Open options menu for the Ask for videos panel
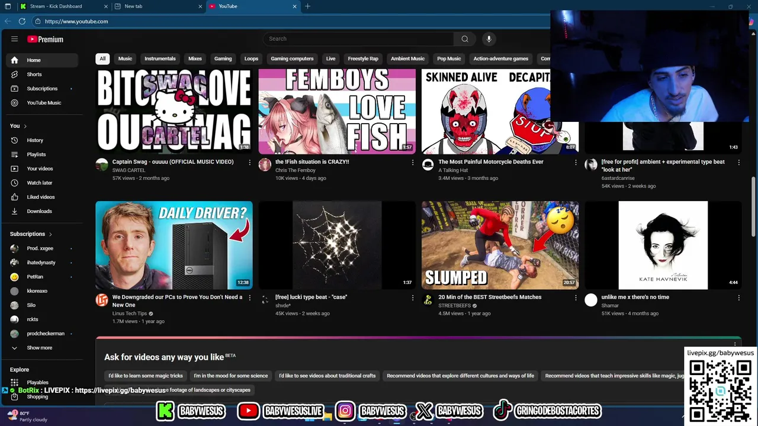Image resolution: width=758 pixels, height=426 pixels. point(735,344)
